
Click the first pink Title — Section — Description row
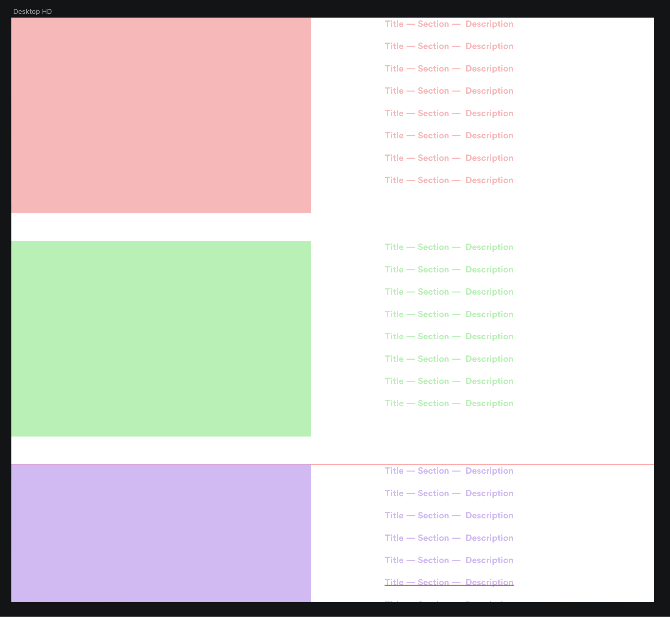point(449,24)
